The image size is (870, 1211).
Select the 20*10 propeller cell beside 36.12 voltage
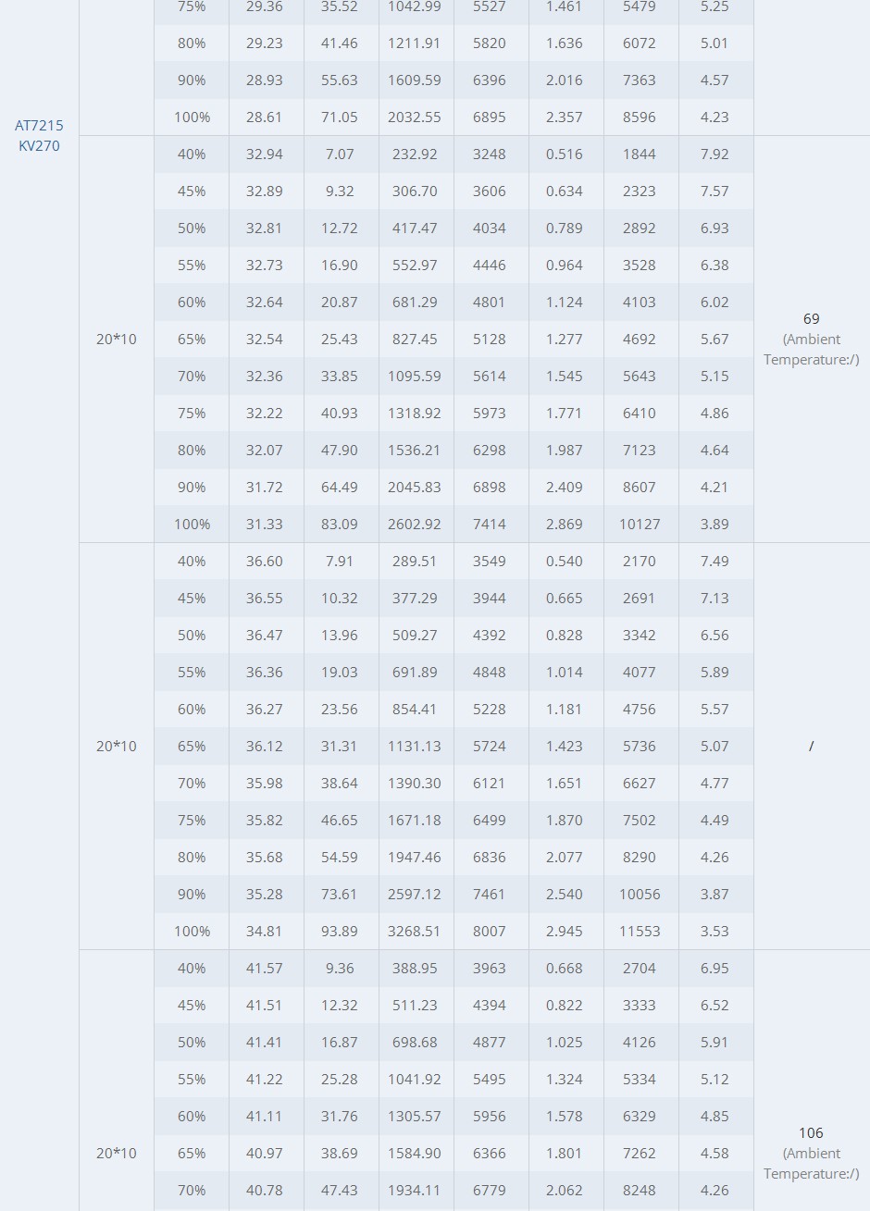[x=117, y=746]
